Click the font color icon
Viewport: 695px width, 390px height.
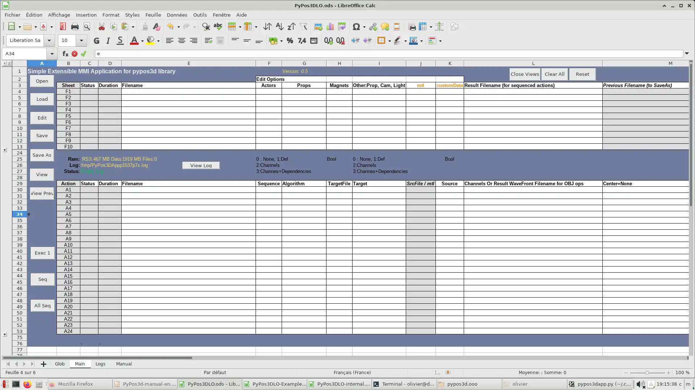(134, 40)
